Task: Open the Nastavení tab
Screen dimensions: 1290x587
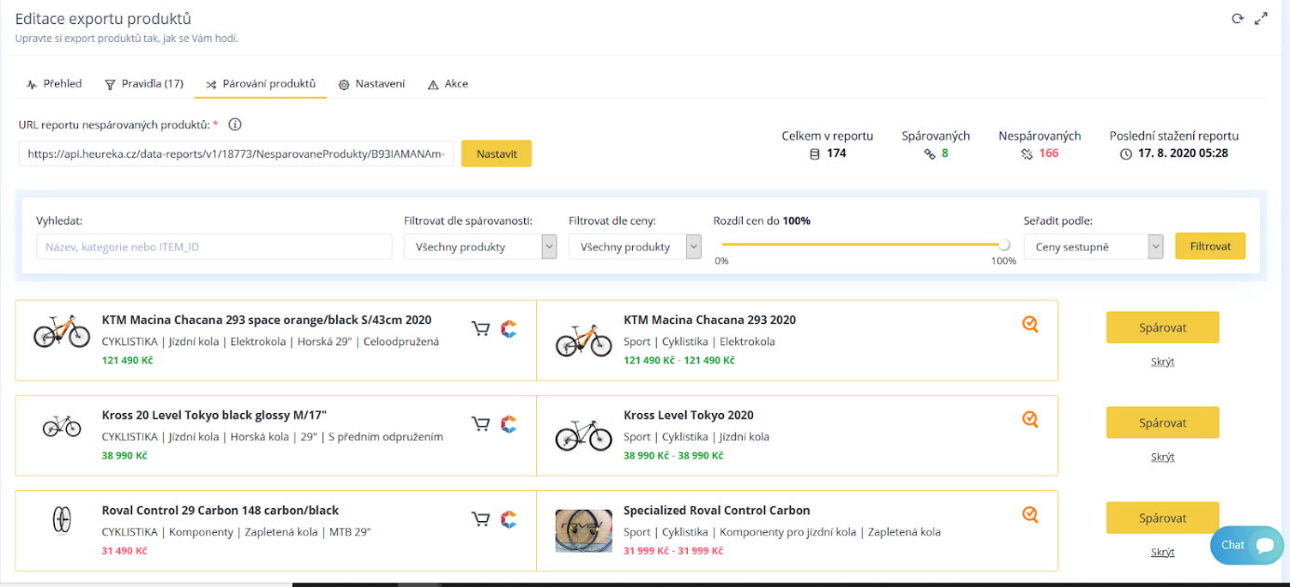Action: (x=371, y=84)
